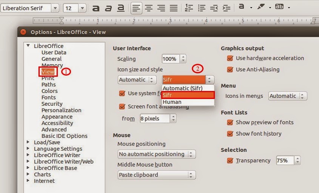Apply font color with the toolbar icon

pyautogui.click(x=242, y=7)
